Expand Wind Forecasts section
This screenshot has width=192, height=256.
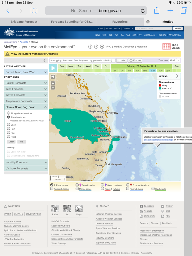pos(26,89)
